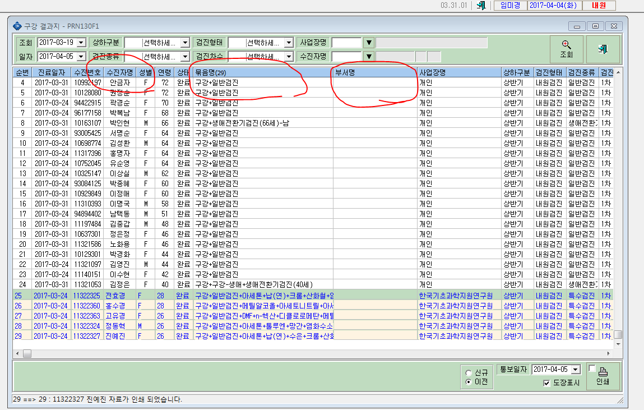Click the 임미경 user button at top
The height and width of the screenshot is (410, 644).
(x=511, y=6)
